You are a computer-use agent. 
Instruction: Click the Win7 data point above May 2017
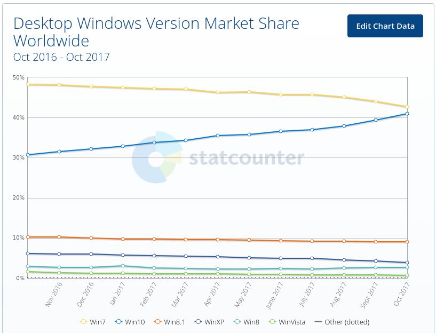[x=249, y=92]
